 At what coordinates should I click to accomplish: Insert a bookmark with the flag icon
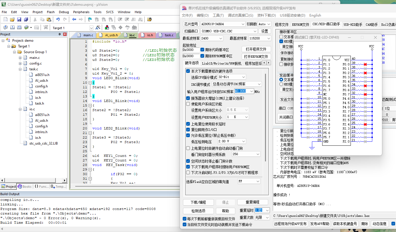pyautogui.click(x=90, y=19)
